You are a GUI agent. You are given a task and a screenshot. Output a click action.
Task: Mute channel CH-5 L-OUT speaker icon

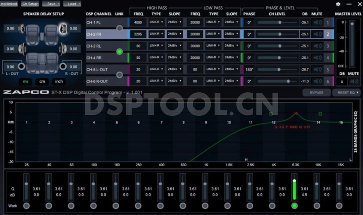click(318, 70)
